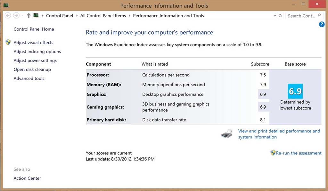Open Control Panel Home
Viewport: 328px width, 191px height.
click(x=34, y=29)
